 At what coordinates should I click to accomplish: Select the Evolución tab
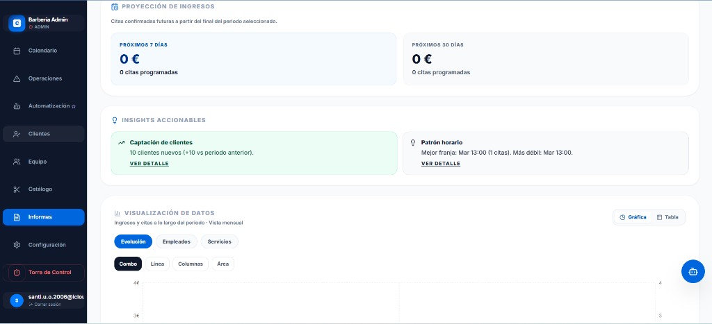(133, 241)
